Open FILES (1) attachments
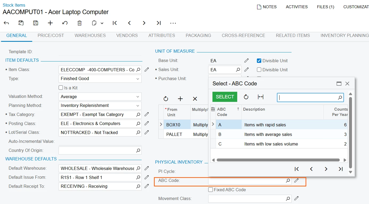 coord(325,7)
